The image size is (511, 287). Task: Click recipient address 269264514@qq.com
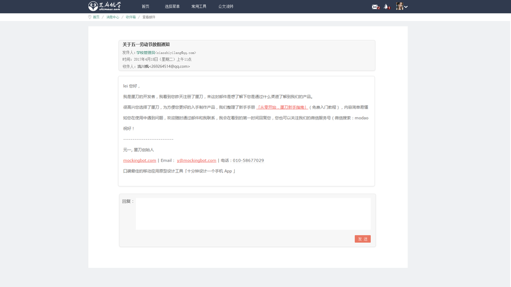click(170, 66)
